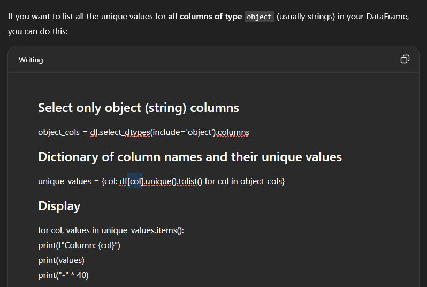Click the underlined "select_dtypes" word
This screenshot has height=287, width=427.
[x=131, y=132]
